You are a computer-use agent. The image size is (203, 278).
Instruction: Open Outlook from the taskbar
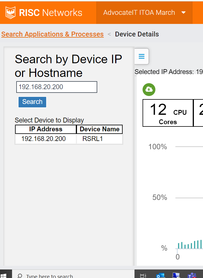pos(161,275)
